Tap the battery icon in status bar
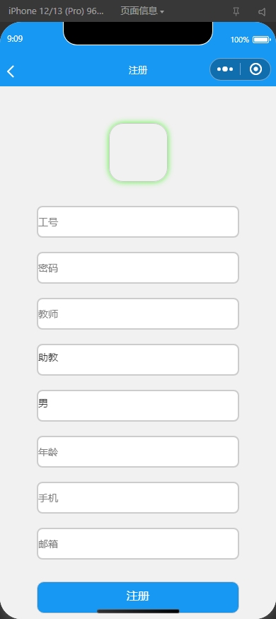276x619 pixels. [x=261, y=40]
